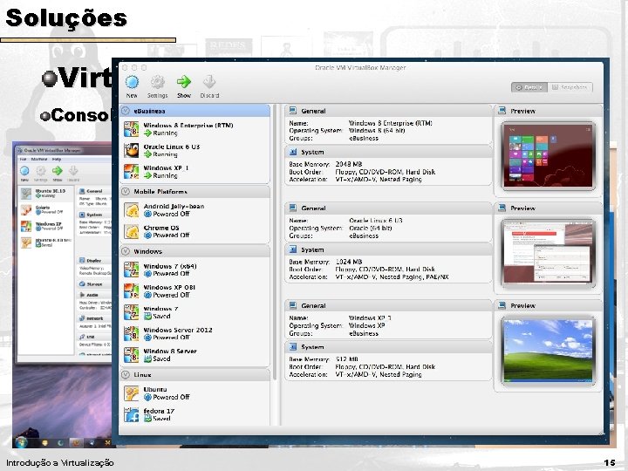Select Windows 8 Enterprise (RTM) VM icon

point(132,129)
